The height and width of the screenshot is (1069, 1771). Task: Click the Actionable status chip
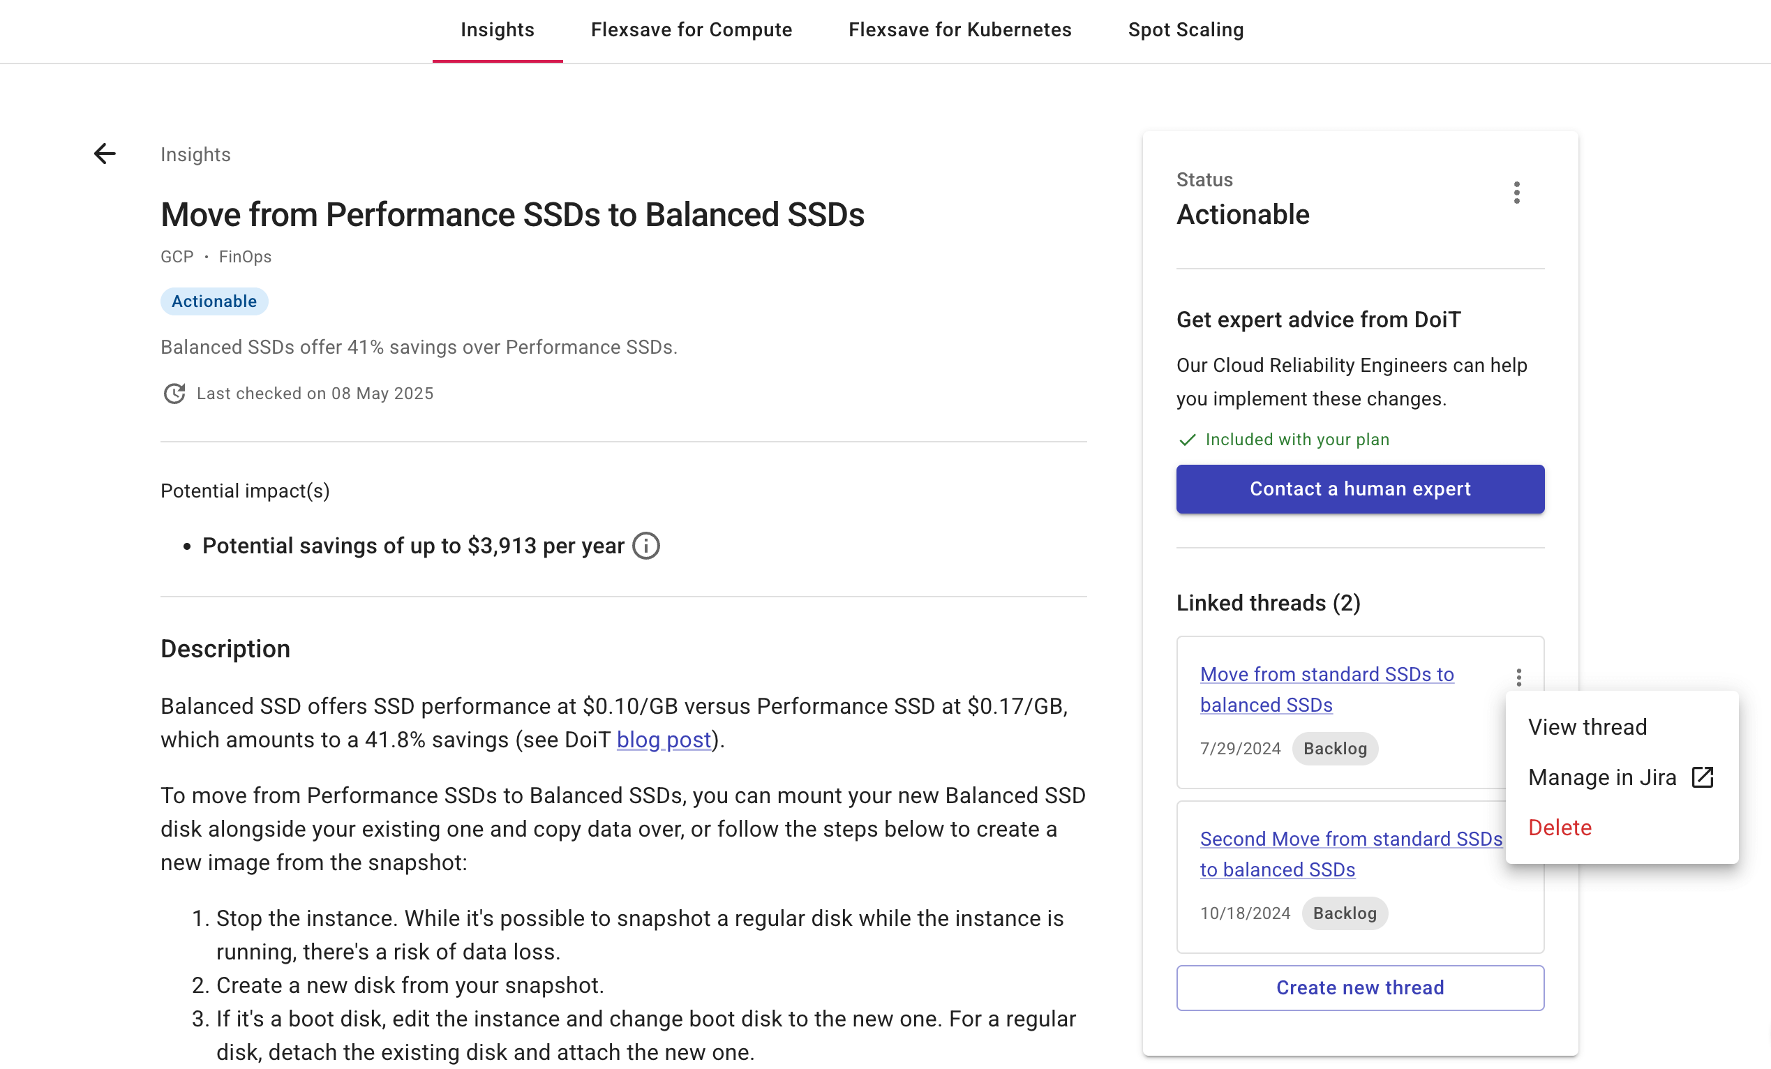click(x=214, y=301)
